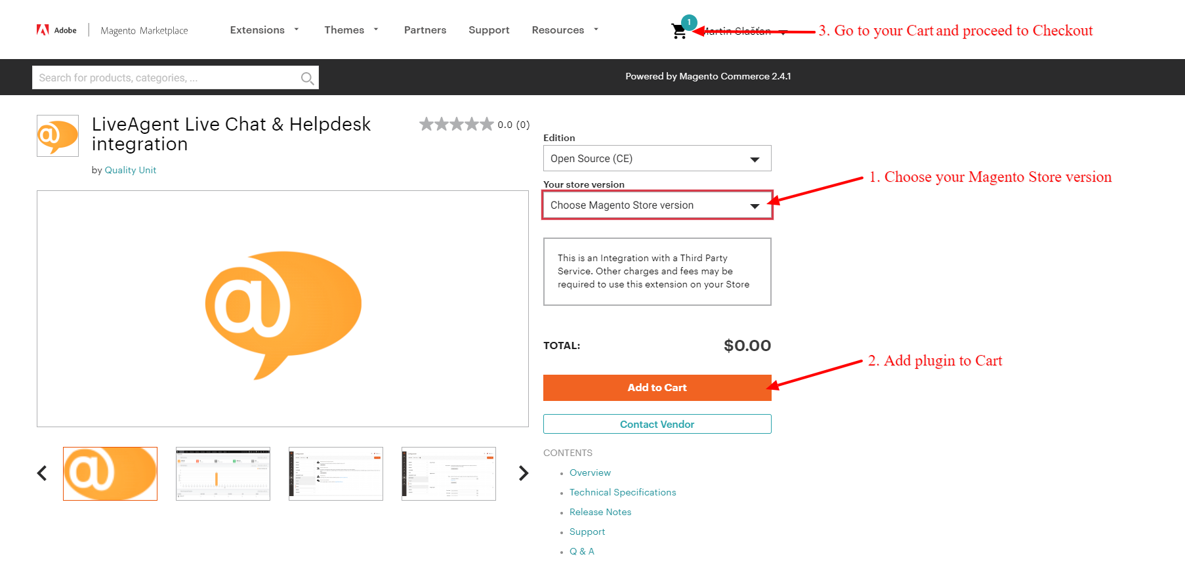Click the LiveAgent extension logo icon

[58, 136]
